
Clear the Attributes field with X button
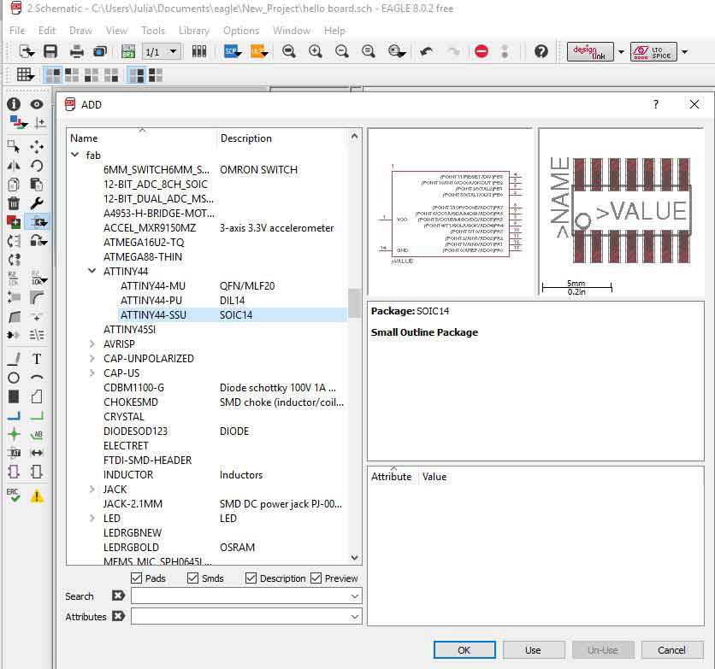coord(118,616)
